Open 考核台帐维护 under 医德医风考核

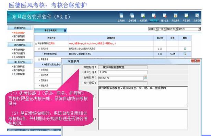tap(19, 33)
